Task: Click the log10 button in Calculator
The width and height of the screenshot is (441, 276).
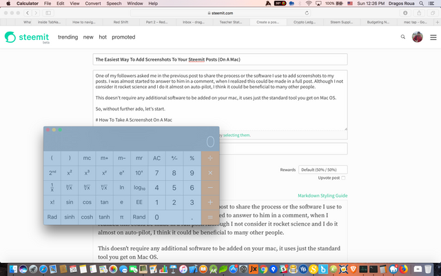Action: [139, 188]
